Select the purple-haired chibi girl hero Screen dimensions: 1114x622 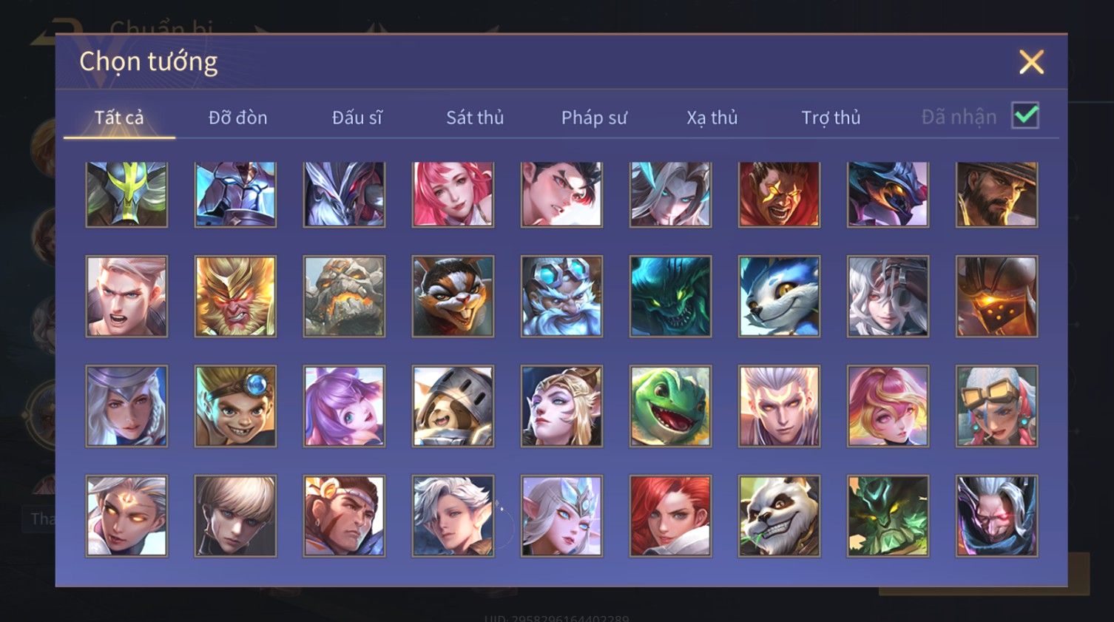[x=344, y=406]
